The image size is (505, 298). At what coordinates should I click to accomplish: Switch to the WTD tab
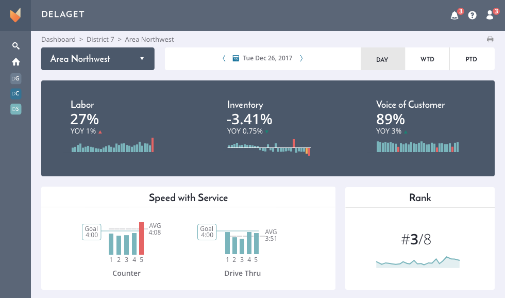(x=427, y=59)
